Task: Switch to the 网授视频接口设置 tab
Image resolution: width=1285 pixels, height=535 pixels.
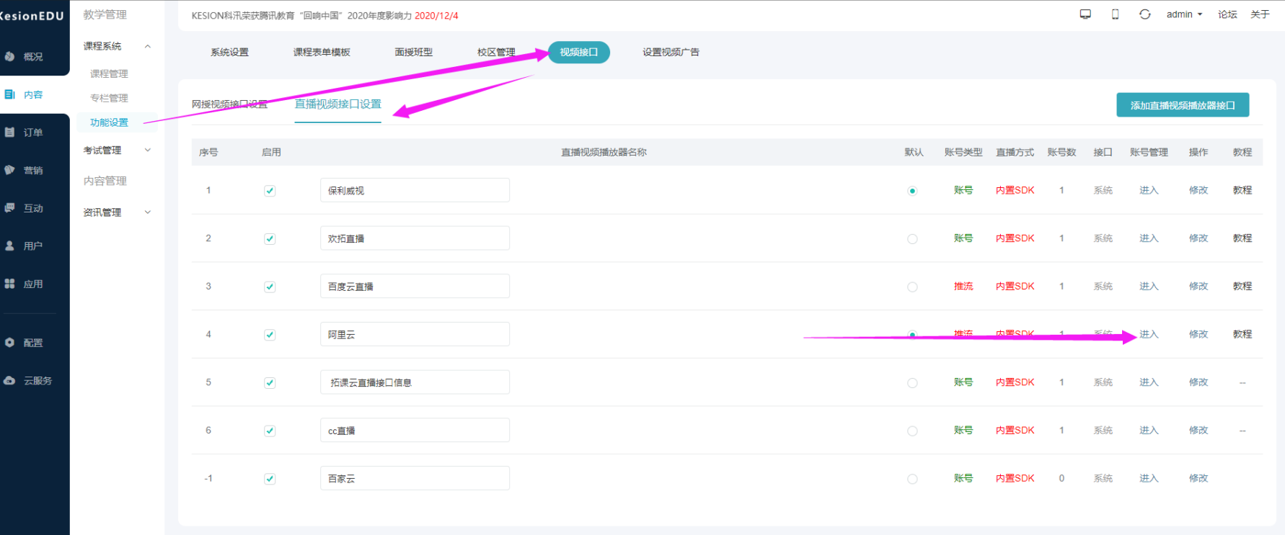Action: (229, 104)
